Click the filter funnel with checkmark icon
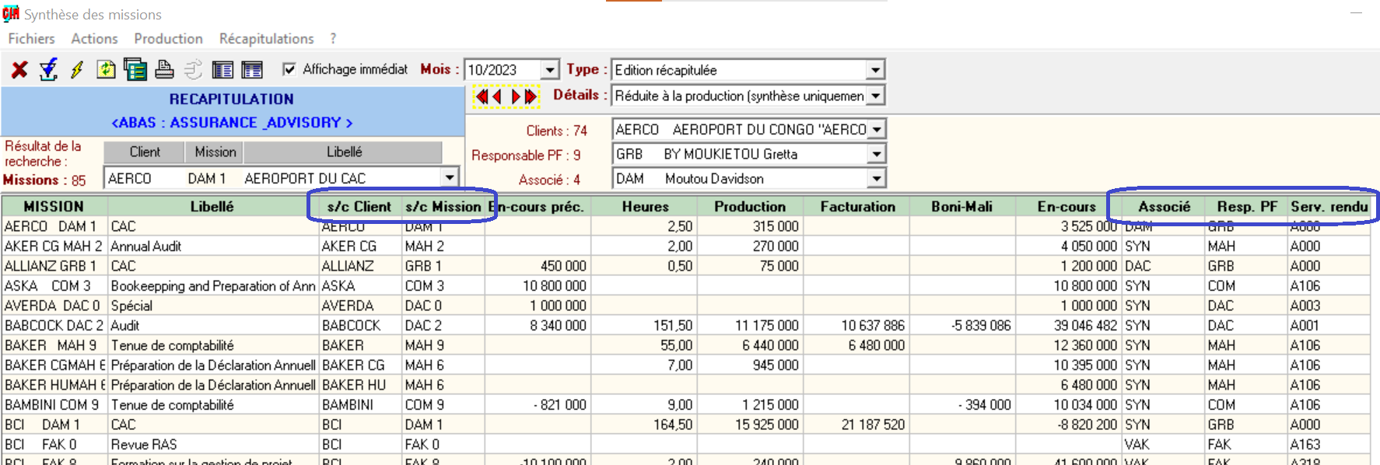 coord(48,70)
